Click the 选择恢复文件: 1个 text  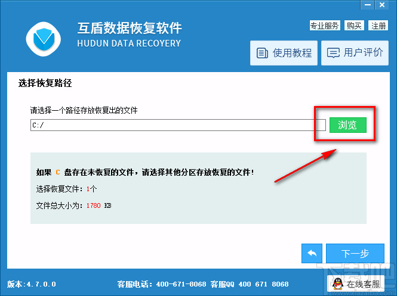point(67,189)
